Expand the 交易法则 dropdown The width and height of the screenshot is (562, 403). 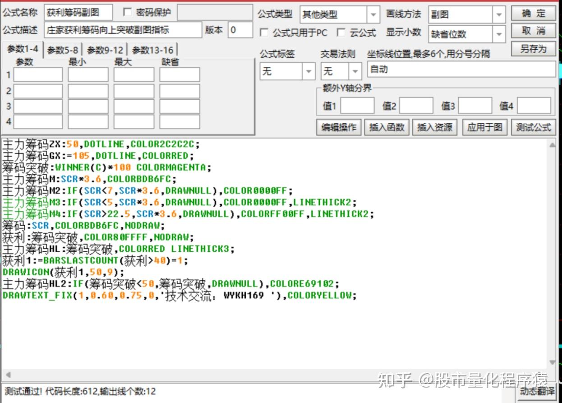click(x=355, y=71)
